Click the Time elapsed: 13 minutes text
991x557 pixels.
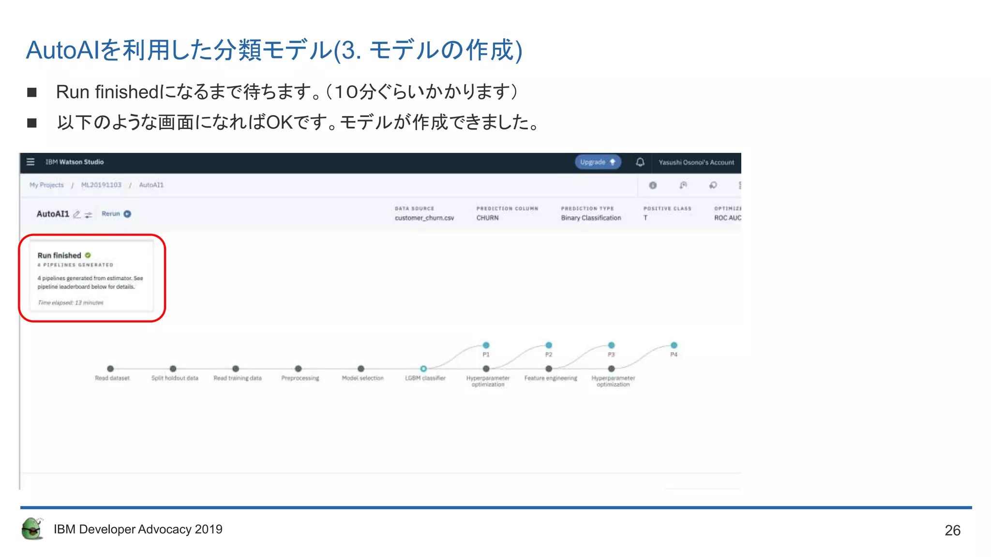(x=71, y=303)
